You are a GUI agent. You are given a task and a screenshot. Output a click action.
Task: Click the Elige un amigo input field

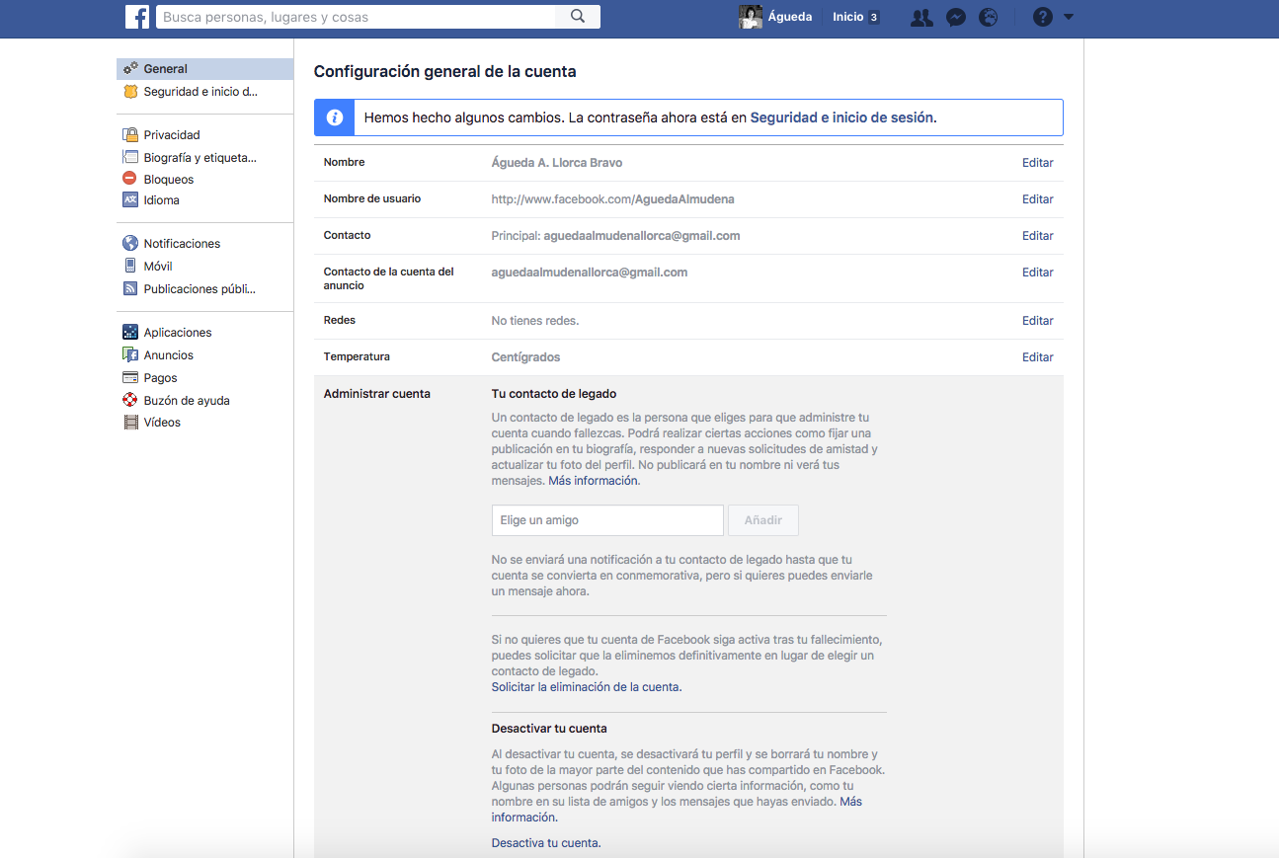point(607,520)
